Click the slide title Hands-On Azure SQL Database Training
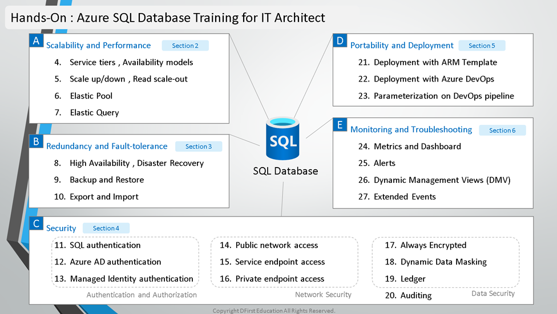The width and height of the screenshot is (557, 314). pos(168,18)
